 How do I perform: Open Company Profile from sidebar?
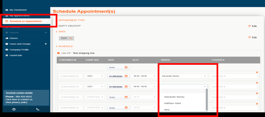coord(19,50)
